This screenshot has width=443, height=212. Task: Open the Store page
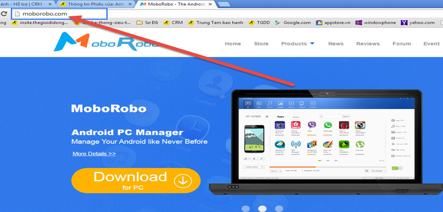(x=261, y=44)
